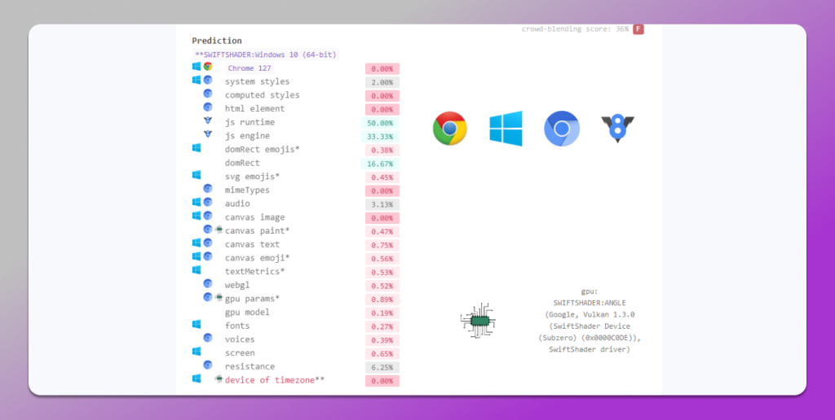The image size is (835, 420).
Task: Click the large blue Chromium logo
Action: click(562, 129)
